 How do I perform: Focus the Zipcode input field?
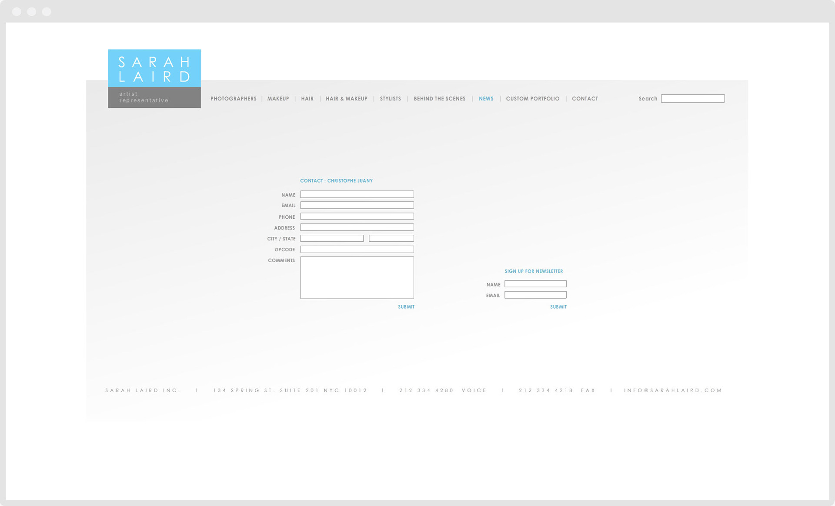357,250
